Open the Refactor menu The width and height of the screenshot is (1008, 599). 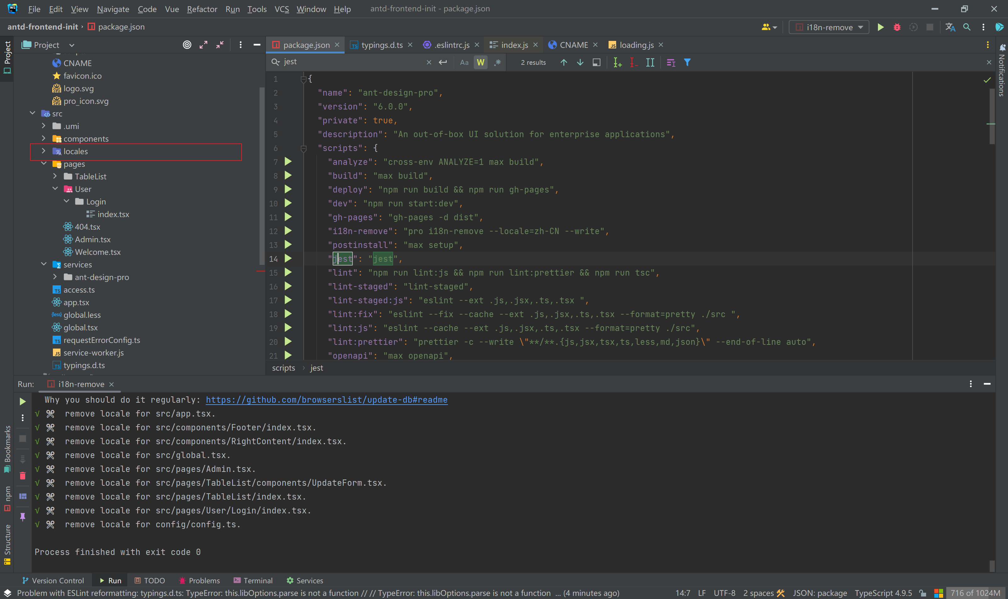tap(202, 9)
